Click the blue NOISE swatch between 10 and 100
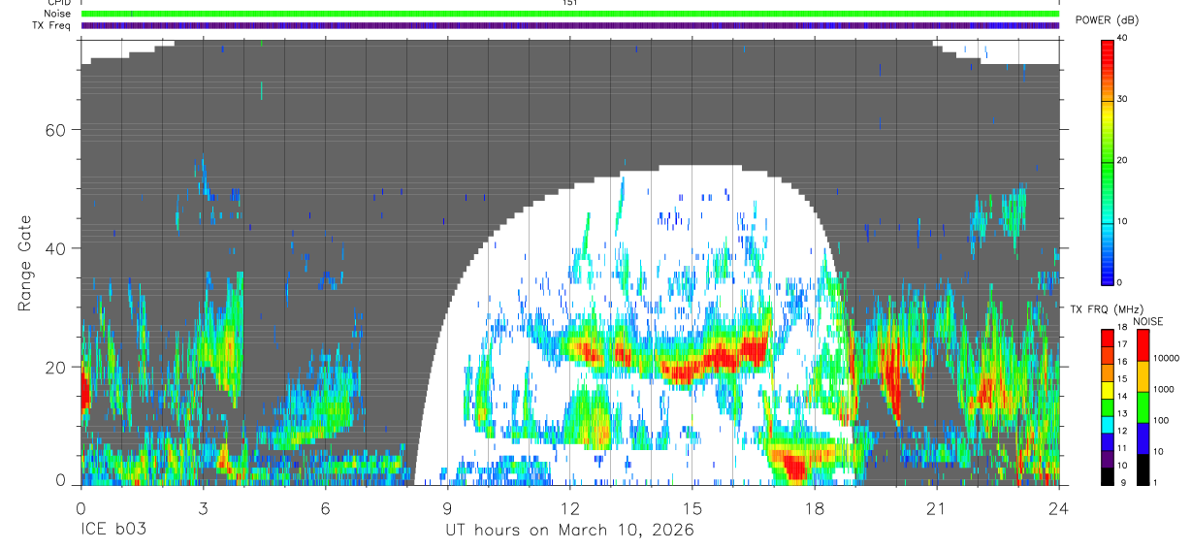Viewport: 1191px width, 550px height. [x=1143, y=438]
